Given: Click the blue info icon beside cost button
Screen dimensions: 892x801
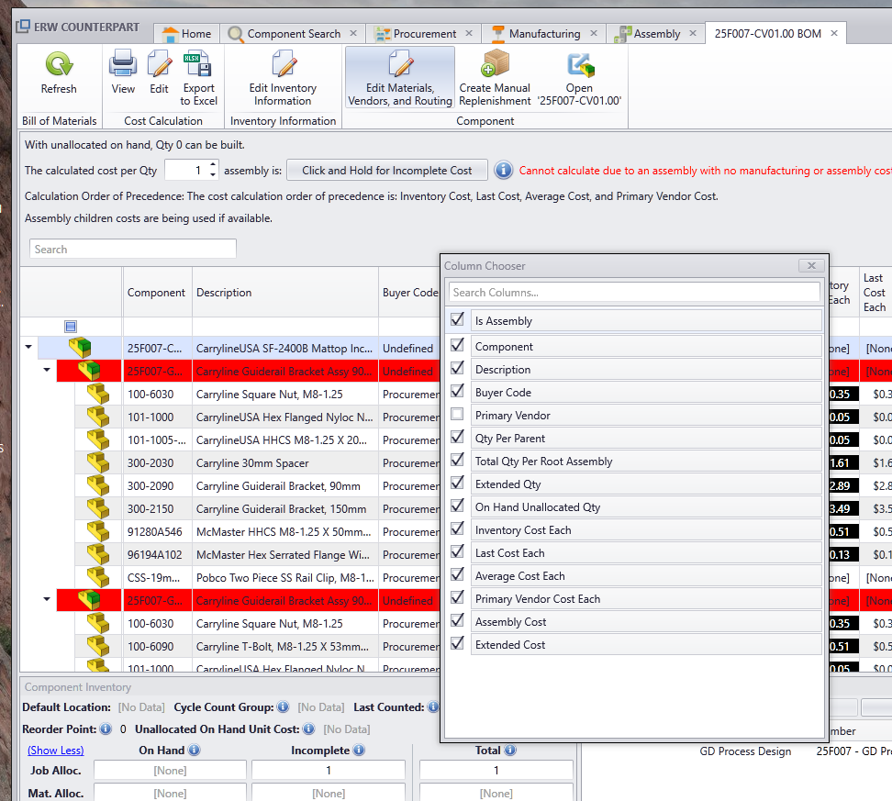Looking at the screenshot, I should (x=503, y=171).
